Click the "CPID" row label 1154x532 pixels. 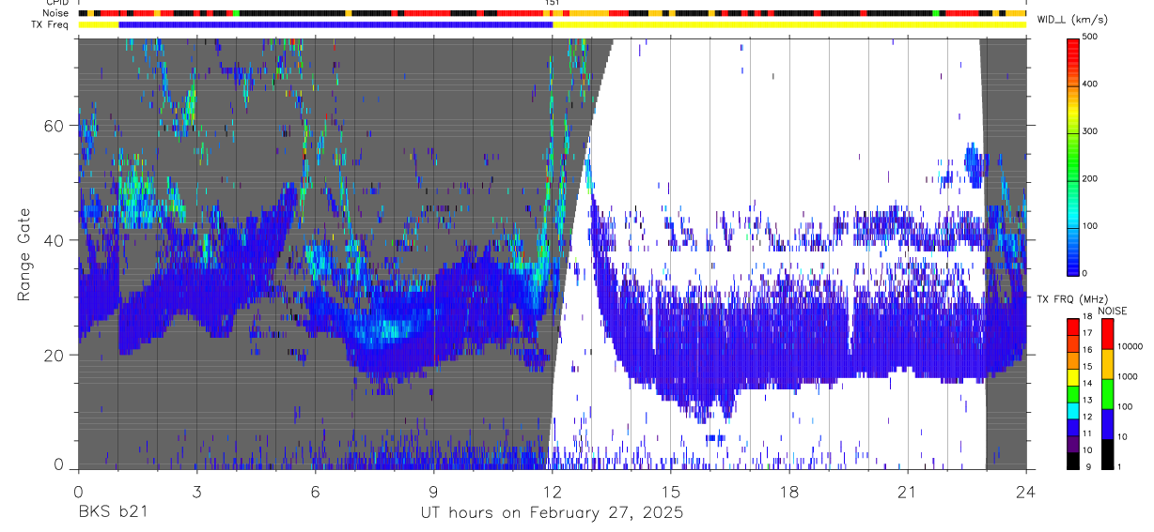click(x=56, y=3)
